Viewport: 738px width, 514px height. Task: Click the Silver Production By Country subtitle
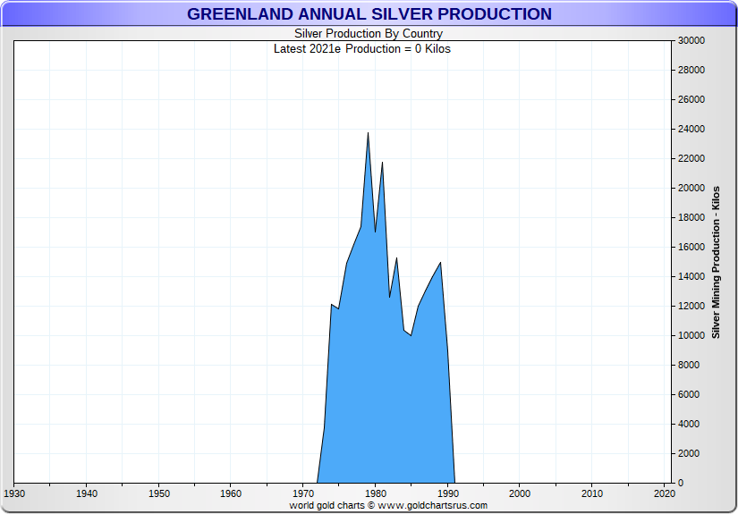[369, 34]
